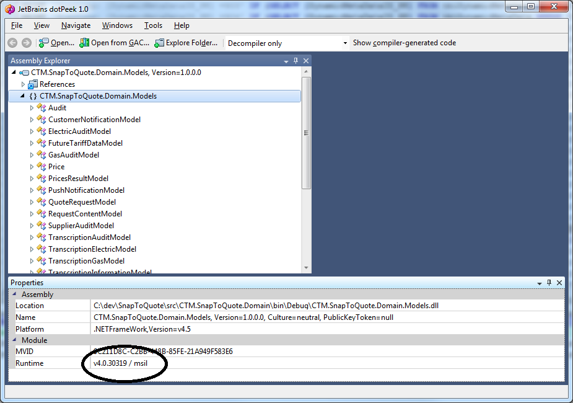Click the class icon next to SupplierAuditModel

[x=42, y=226]
